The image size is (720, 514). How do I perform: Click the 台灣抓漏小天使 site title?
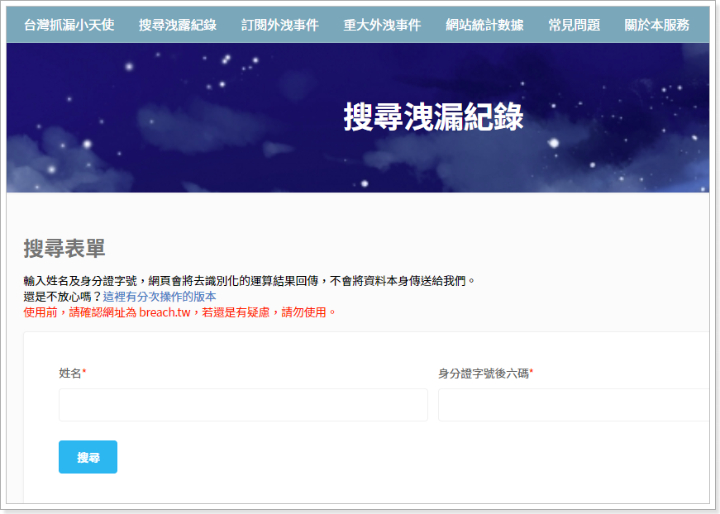click(69, 25)
